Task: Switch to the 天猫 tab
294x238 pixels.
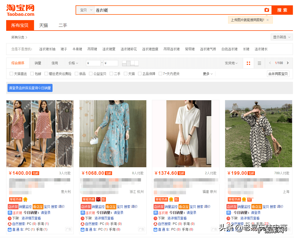Action: point(44,25)
